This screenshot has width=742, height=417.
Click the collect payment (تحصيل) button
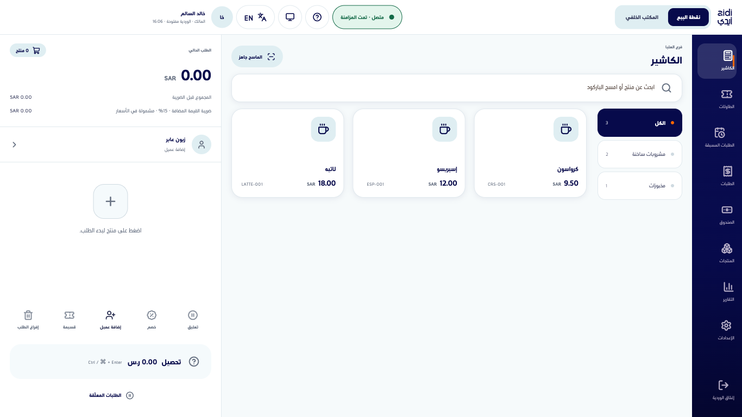coord(111,362)
